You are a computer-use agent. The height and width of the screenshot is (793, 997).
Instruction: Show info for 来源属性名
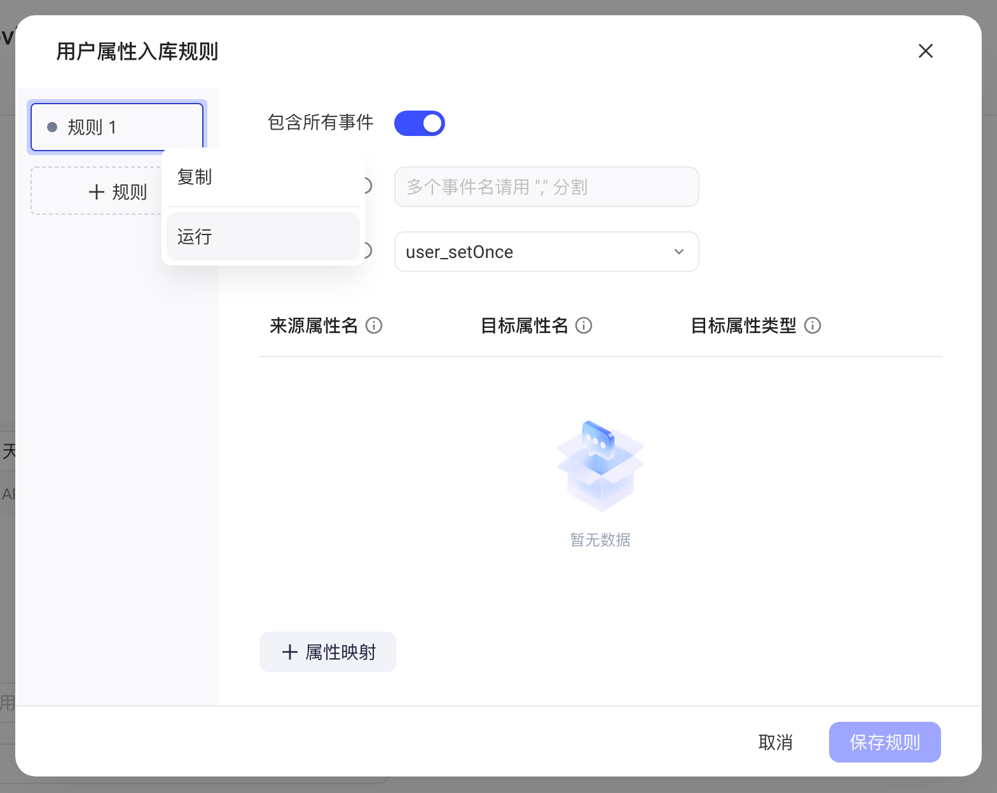coord(374,325)
